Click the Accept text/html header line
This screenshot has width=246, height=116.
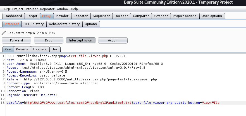coord(76,68)
